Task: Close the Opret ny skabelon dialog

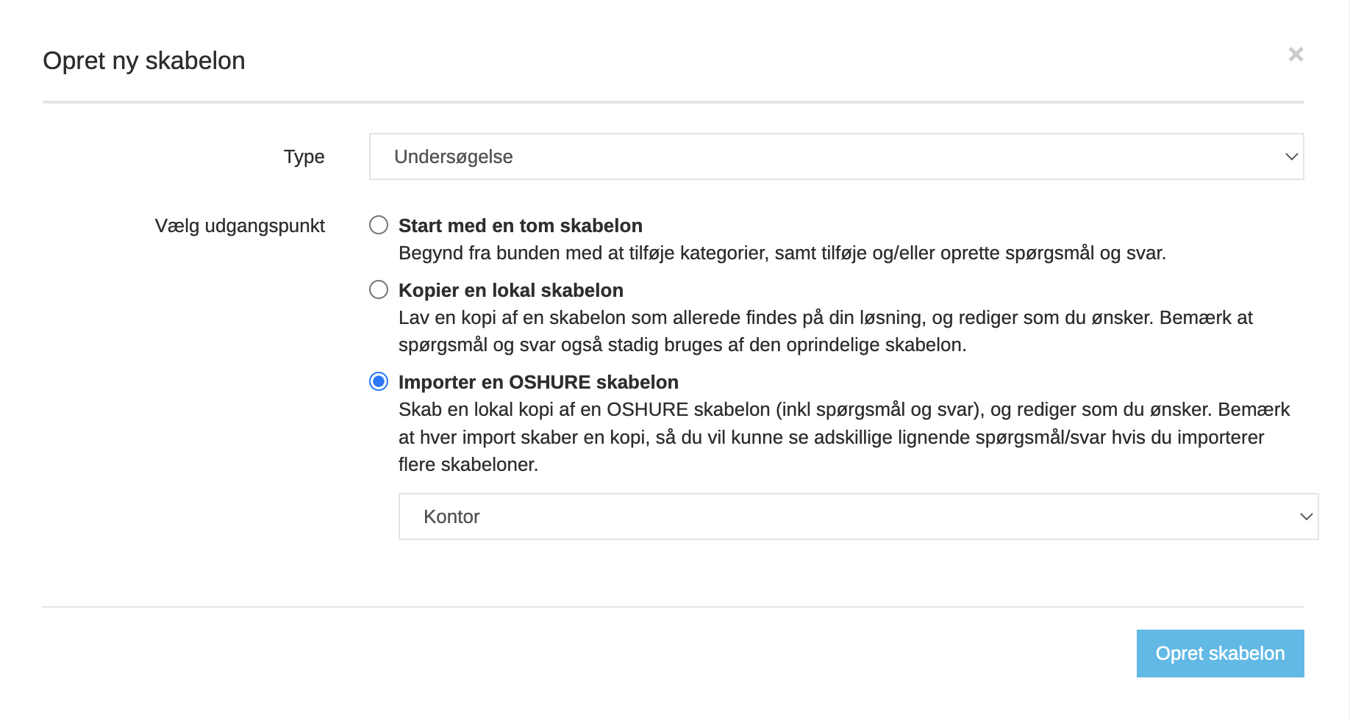Action: [1296, 54]
